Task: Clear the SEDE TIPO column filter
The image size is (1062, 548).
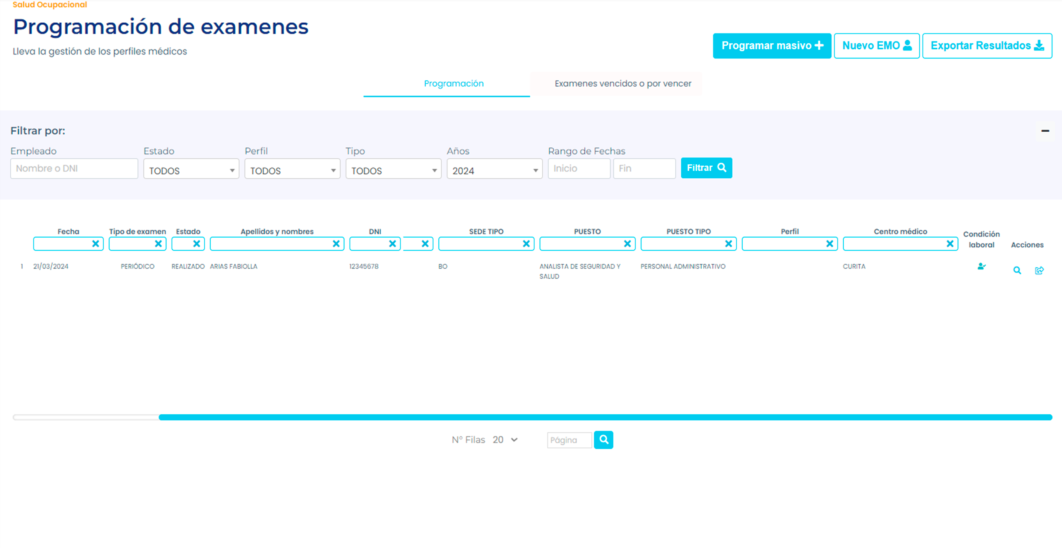Action: point(526,244)
